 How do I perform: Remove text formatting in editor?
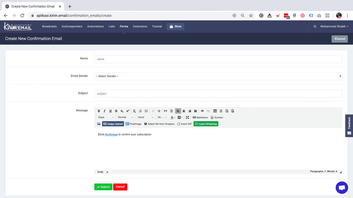135,111
